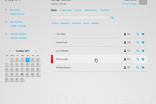156x104 pixels.
Task: Select the Users tab
Action: coord(54,10)
